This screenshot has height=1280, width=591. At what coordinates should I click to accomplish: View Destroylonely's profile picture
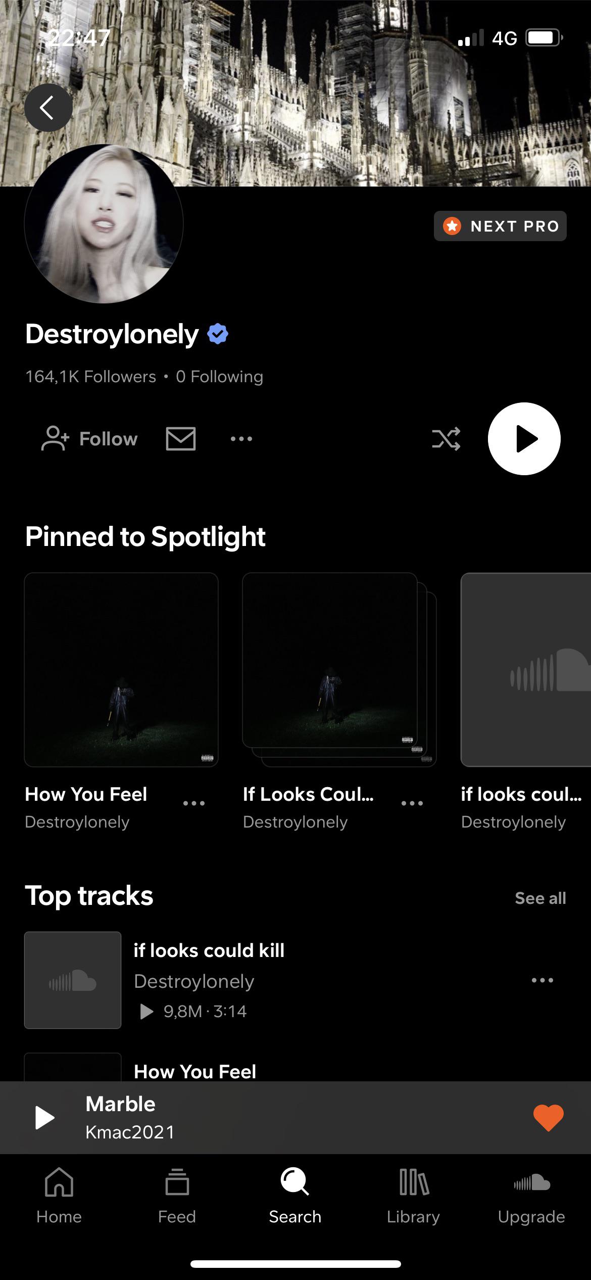pyautogui.click(x=104, y=223)
